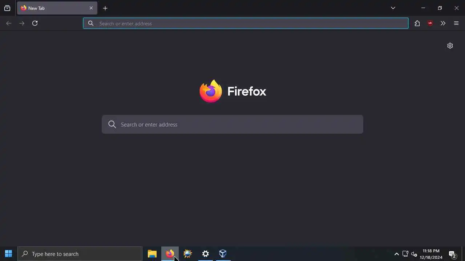Select the New Tab tab
The width and height of the screenshot is (465, 261).
pos(57,8)
